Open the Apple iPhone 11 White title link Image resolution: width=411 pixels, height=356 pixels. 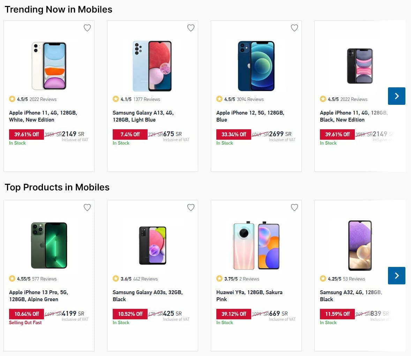pos(43,116)
